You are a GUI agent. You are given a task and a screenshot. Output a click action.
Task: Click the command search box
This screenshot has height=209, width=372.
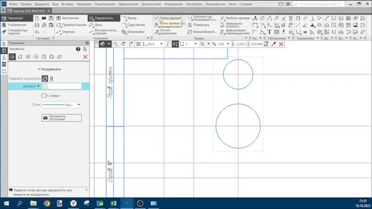319,4
